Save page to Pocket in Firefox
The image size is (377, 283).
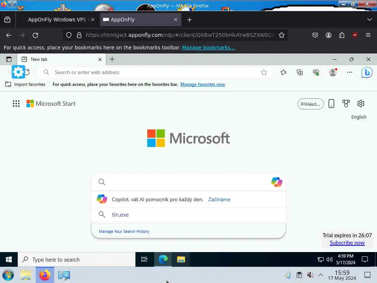pyautogui.click(x=315, y=35)
